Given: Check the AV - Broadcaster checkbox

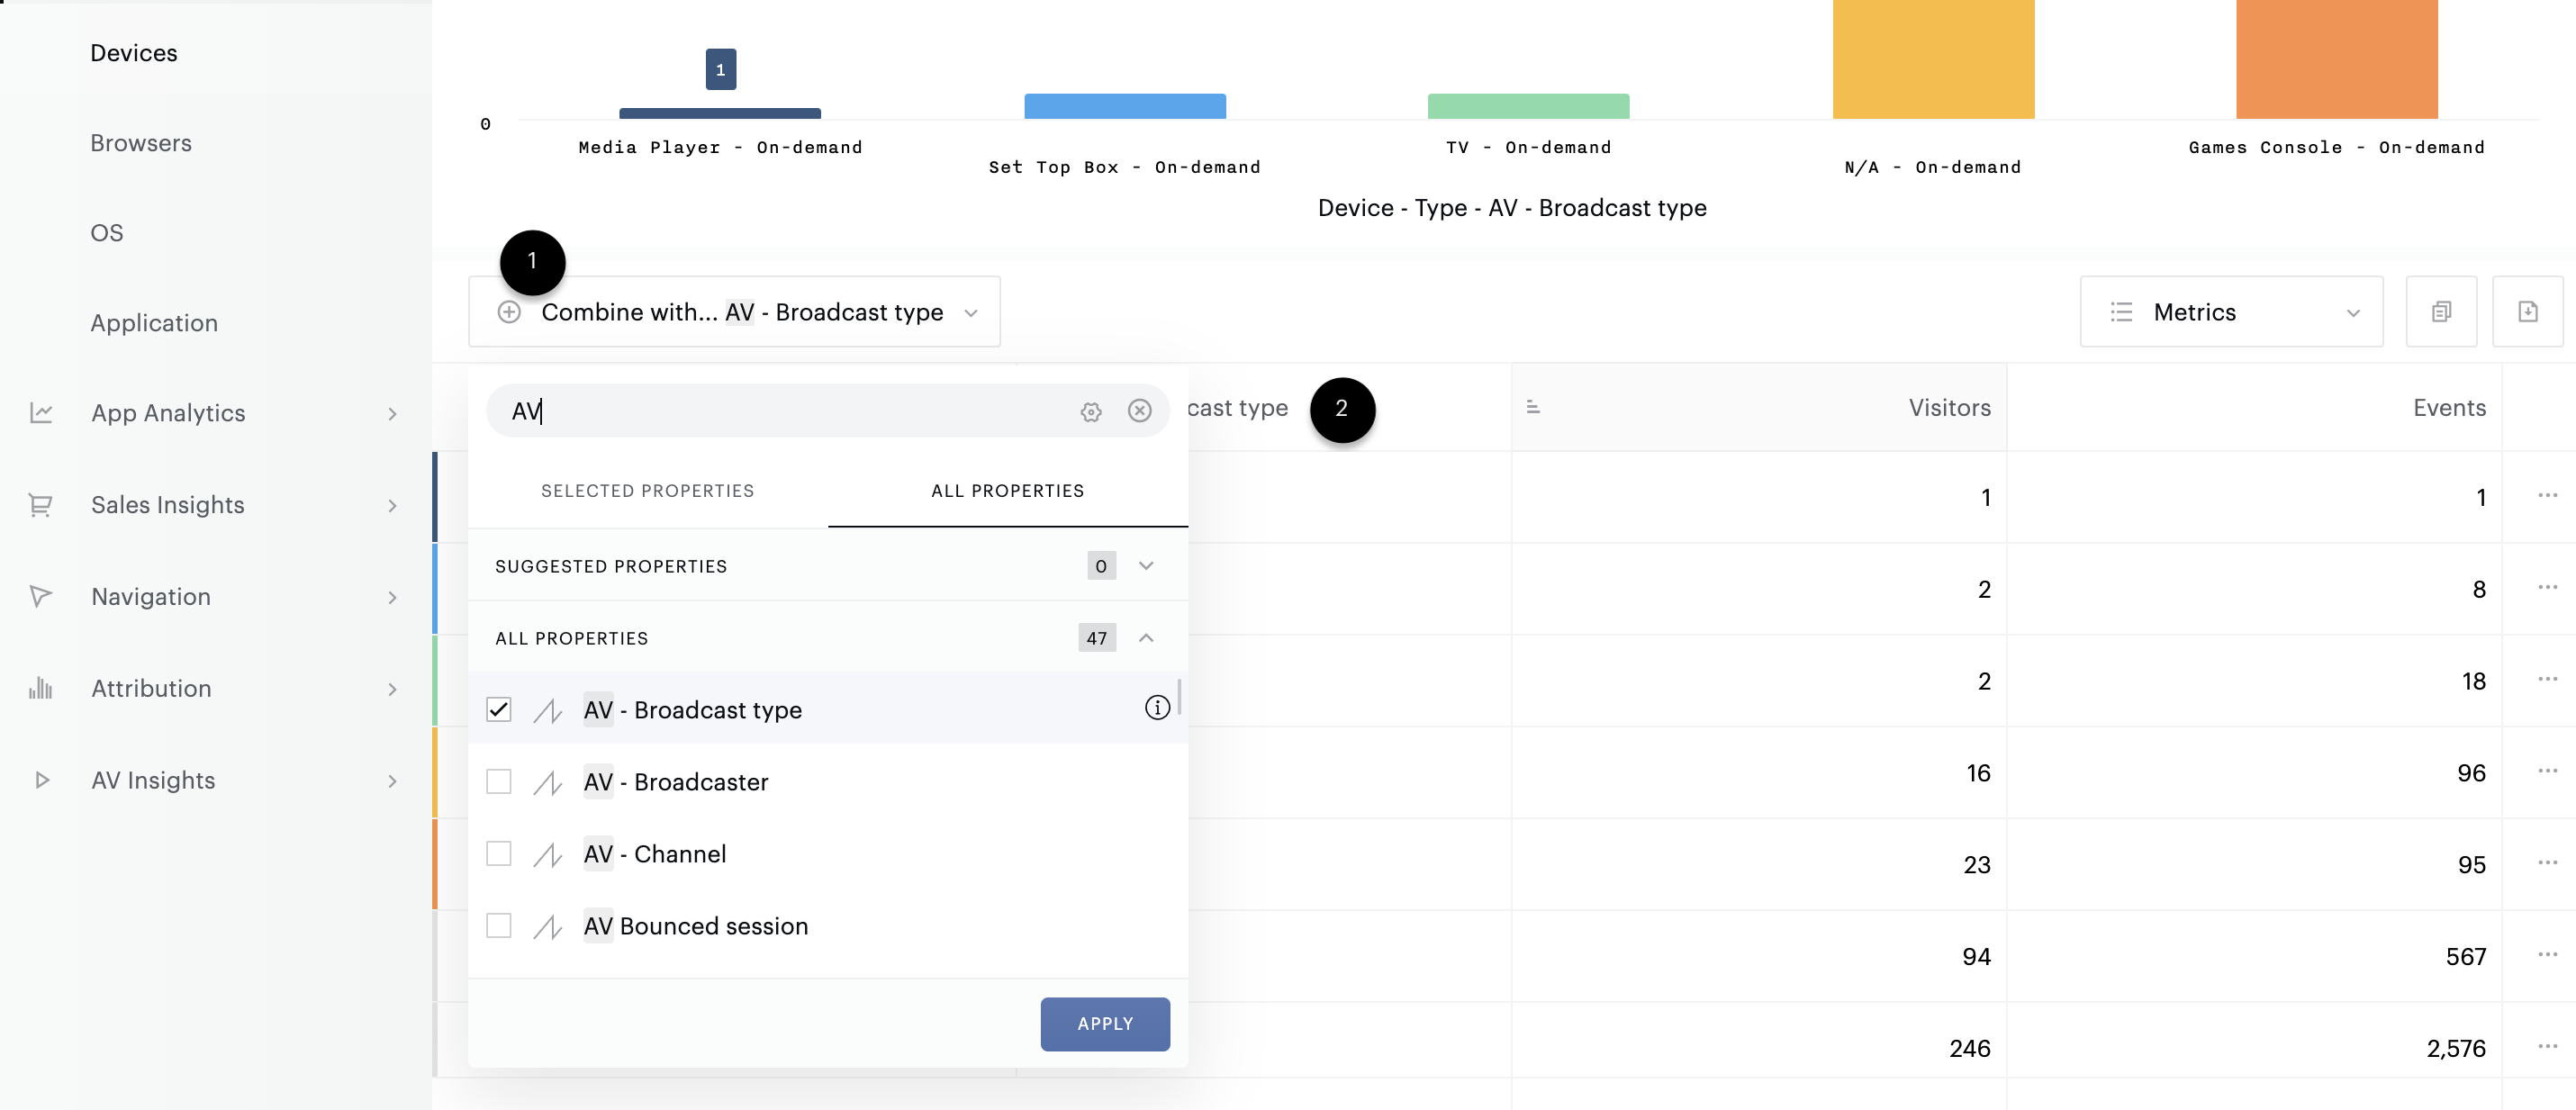Looking at the screenshot, I should coord(498,781).
